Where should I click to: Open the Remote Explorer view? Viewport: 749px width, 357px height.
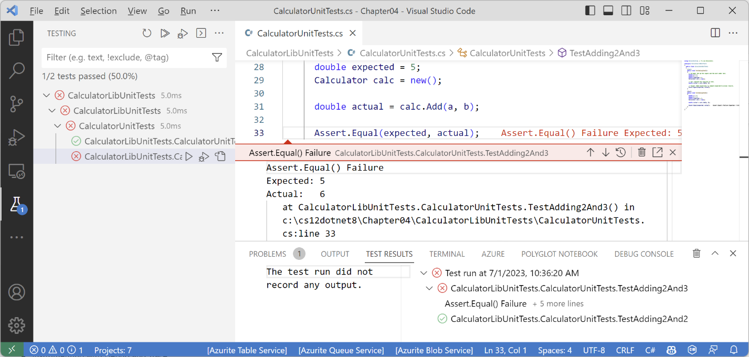tap(17, 171)
